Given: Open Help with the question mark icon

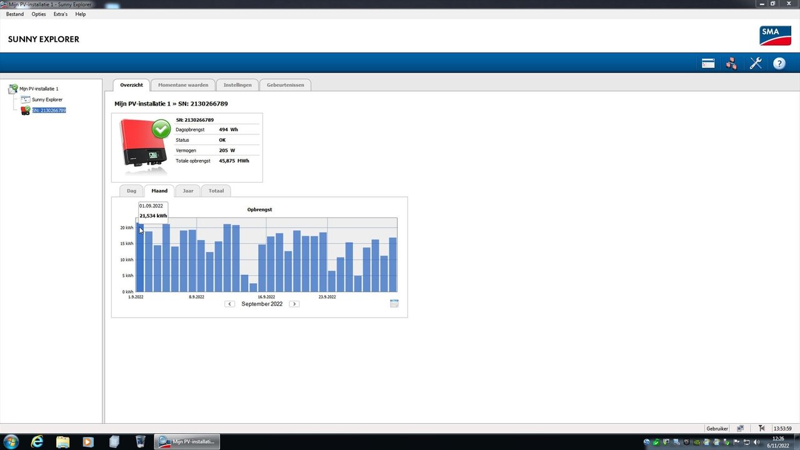Looking at the screenshot, I should click(779, 62).
